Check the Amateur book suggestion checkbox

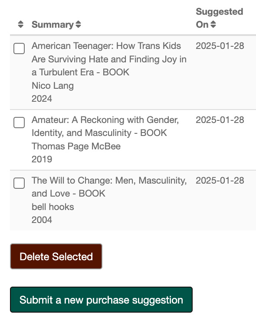pyautogui.click(x=19, y=123)
